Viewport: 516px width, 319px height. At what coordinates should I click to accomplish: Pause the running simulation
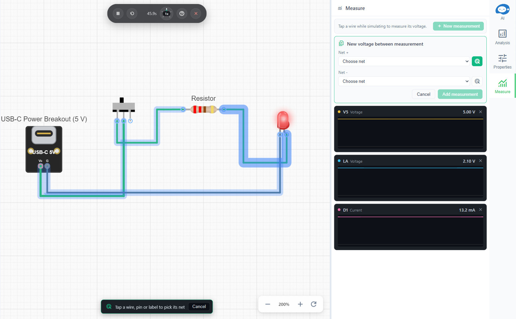(x=118, y=14)
